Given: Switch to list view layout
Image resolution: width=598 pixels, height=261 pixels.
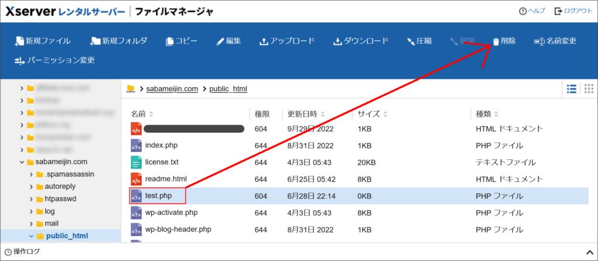Looking at the screenshot, I should (572, 89).
